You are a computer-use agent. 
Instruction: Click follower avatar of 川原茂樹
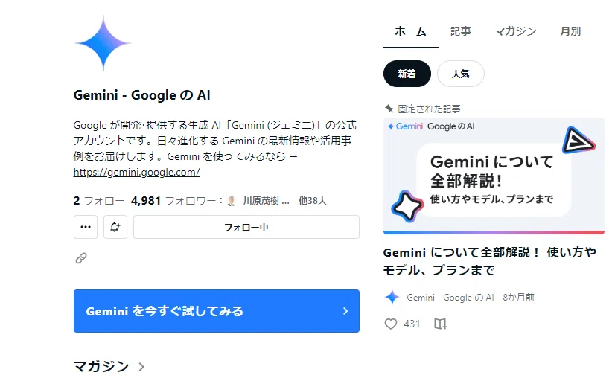(x=231, y=201)
